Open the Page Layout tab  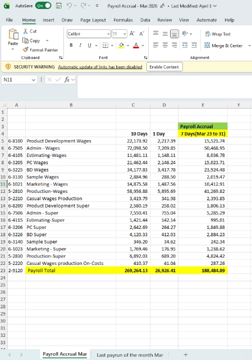pos(93,20)
